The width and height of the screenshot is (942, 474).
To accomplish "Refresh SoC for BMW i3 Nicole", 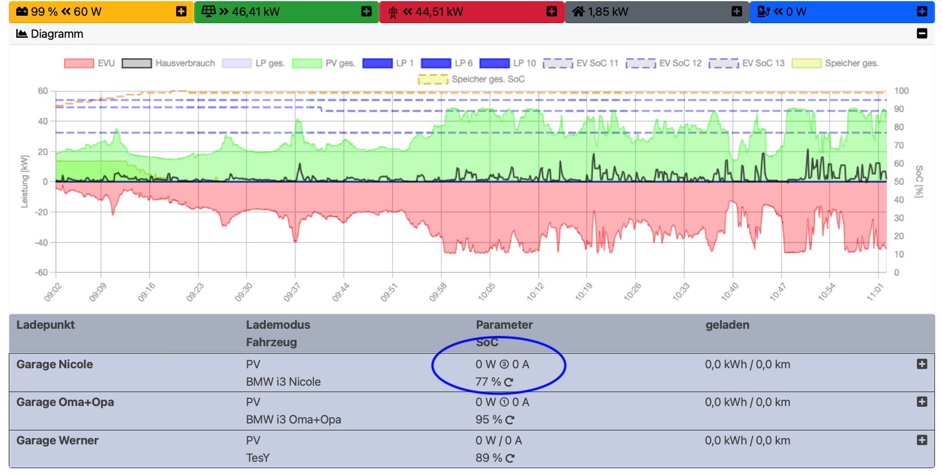I will pyautogui.click(x=509, y=382).
